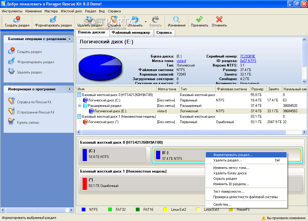Click the Форматировать раздел toolbar icon
Viewport: 308px width, 221px height.
pyautogui.click(x=53, y=20)
